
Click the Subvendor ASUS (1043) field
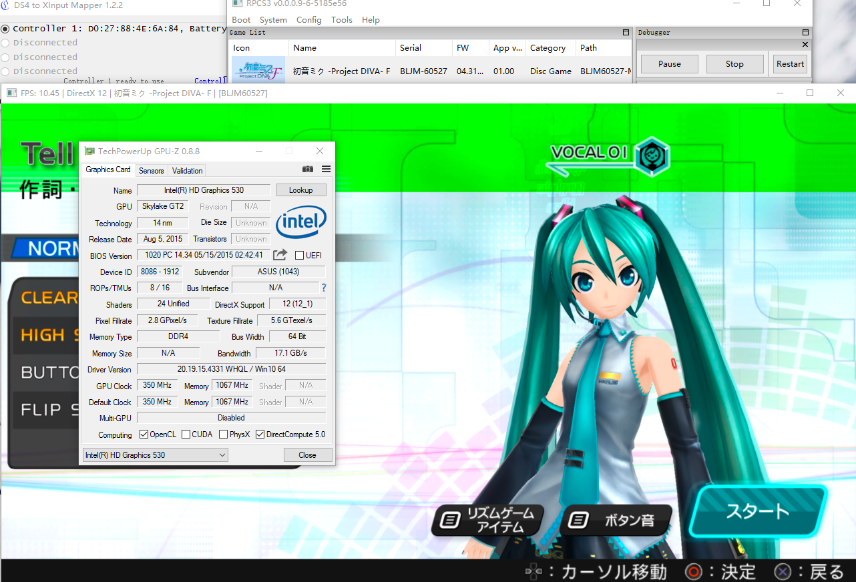(x=278, y=272)
